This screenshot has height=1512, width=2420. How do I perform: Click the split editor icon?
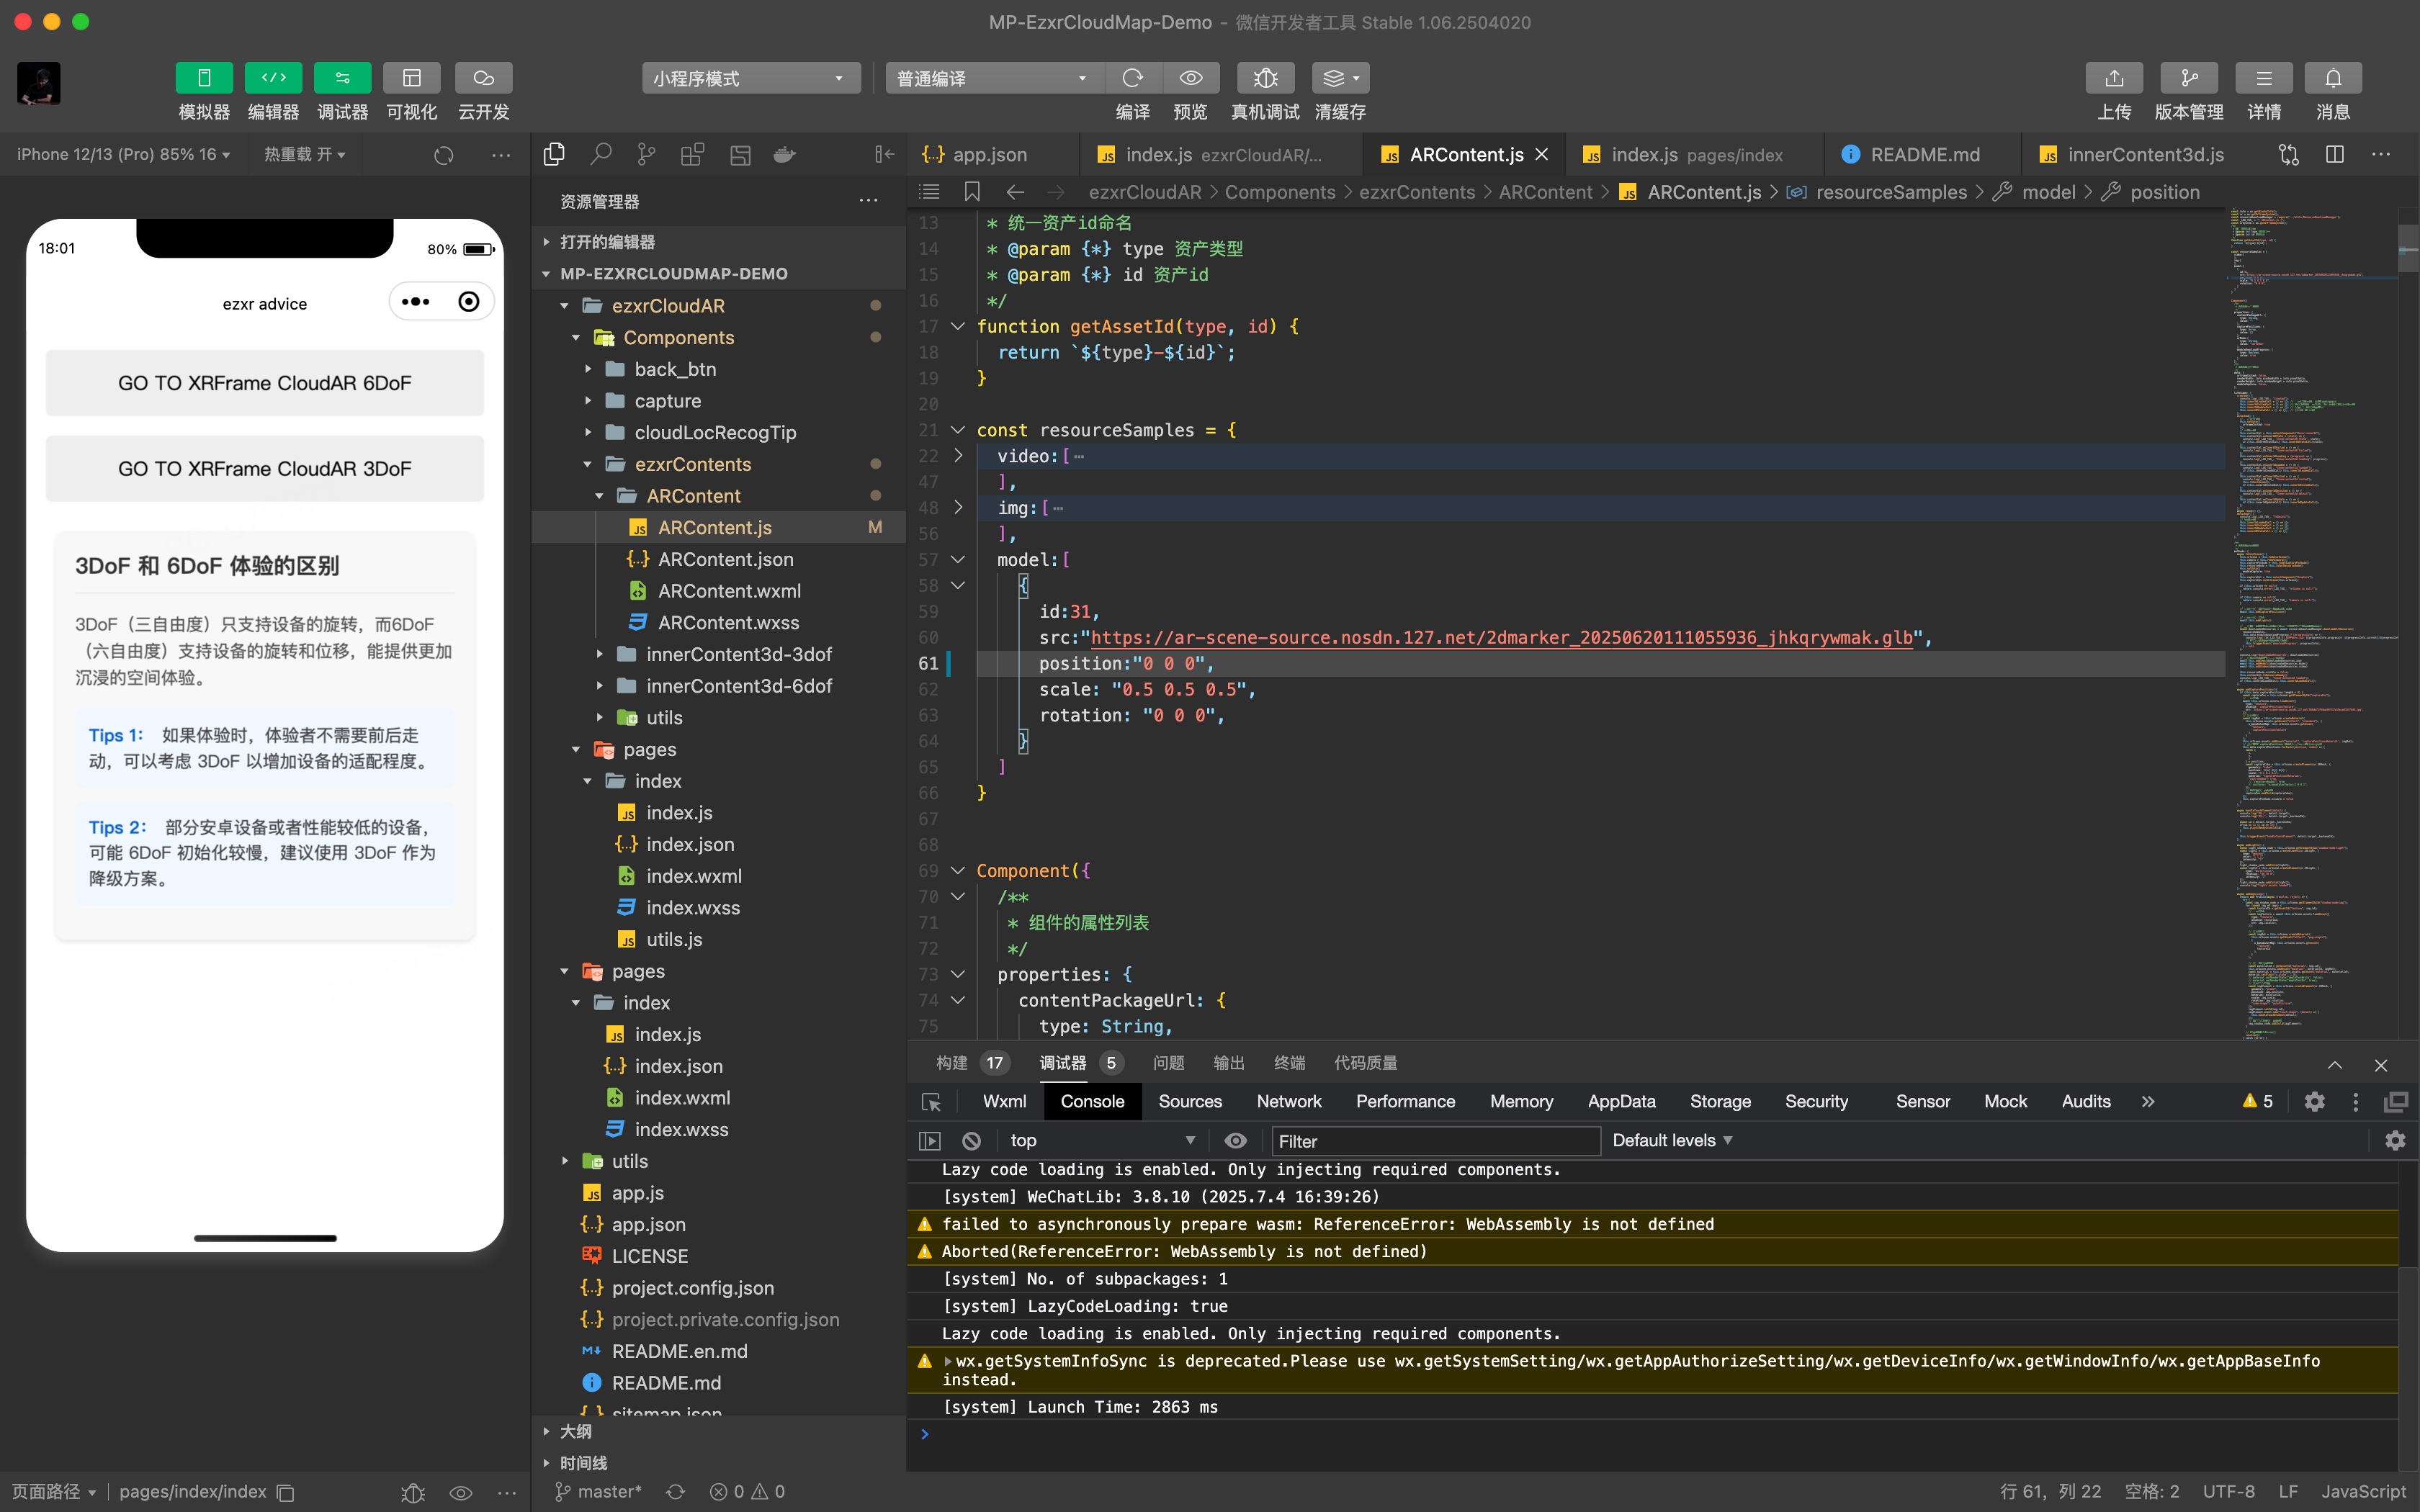2335,154
